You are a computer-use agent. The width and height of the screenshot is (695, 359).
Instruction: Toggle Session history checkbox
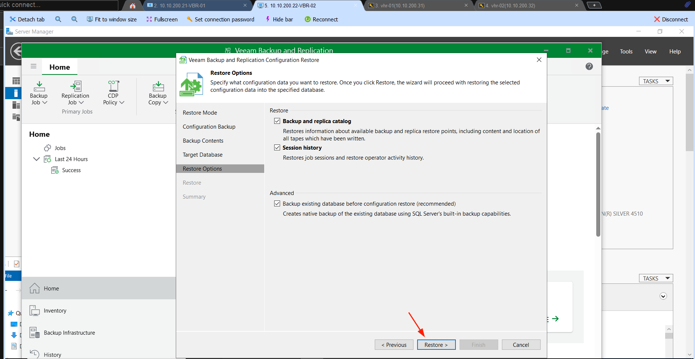point(277,147)
